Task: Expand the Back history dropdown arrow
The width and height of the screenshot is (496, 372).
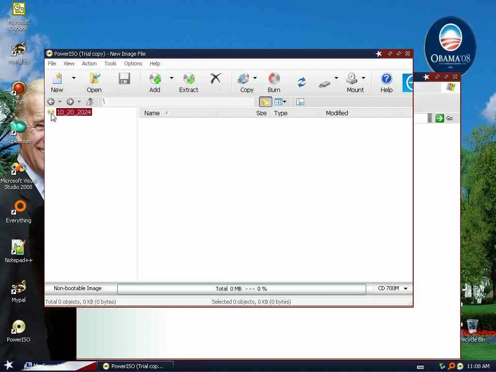Action: tap(60, 102)
